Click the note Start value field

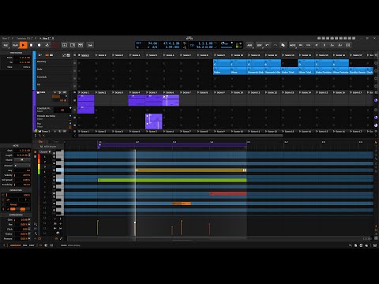[22, 151]
